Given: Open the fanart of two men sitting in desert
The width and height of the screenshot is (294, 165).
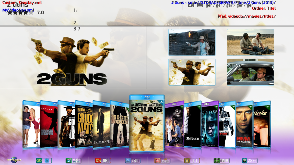Looking at the screenshot, I should pos(250,42).
